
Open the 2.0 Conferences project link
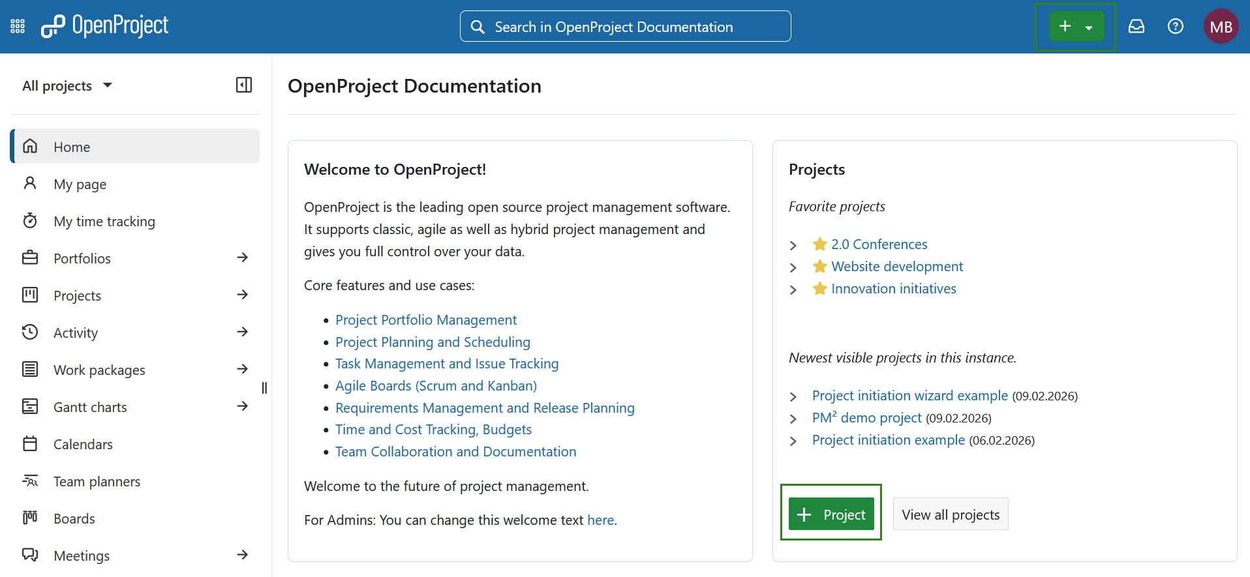click(879, 244)
